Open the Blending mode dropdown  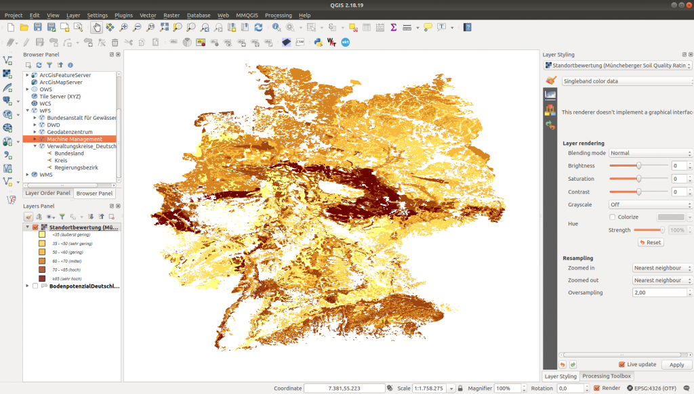tap(650, 153)
